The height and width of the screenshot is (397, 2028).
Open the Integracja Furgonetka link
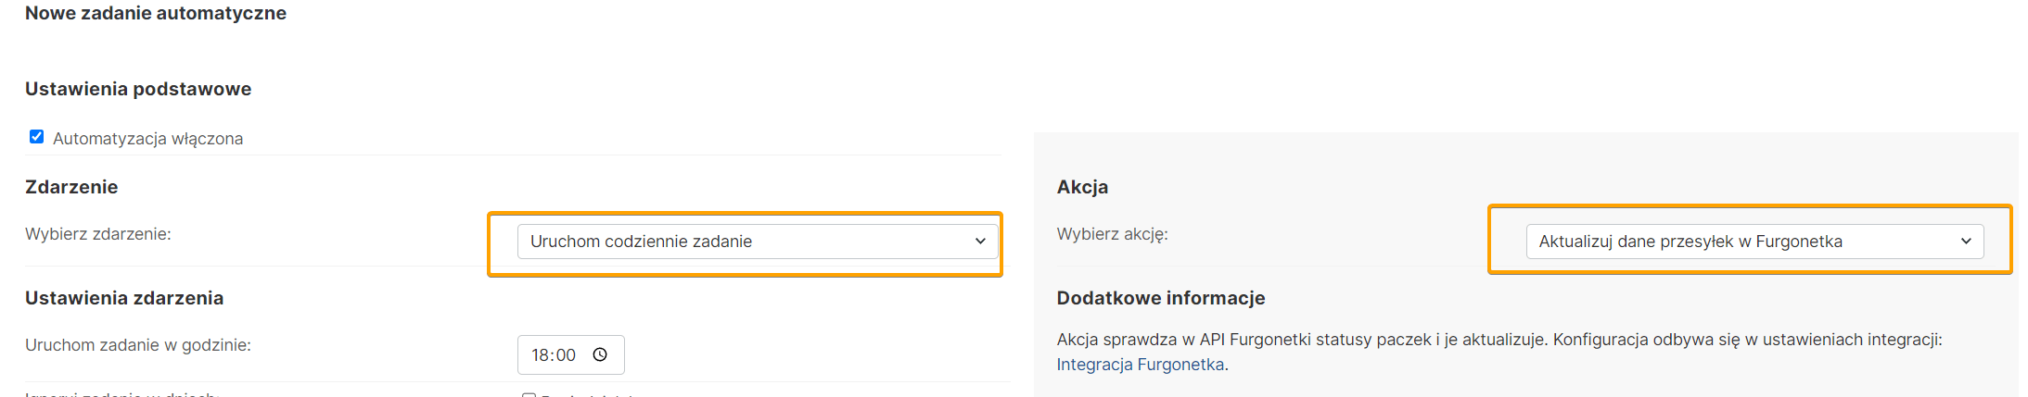point(1140,365)
